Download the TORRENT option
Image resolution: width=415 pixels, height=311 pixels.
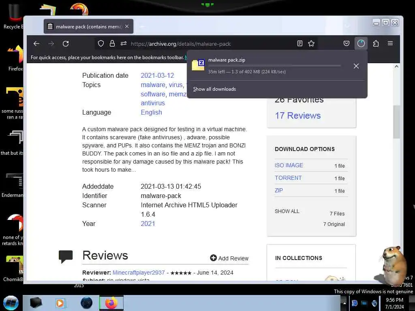[x=288, y=178]
